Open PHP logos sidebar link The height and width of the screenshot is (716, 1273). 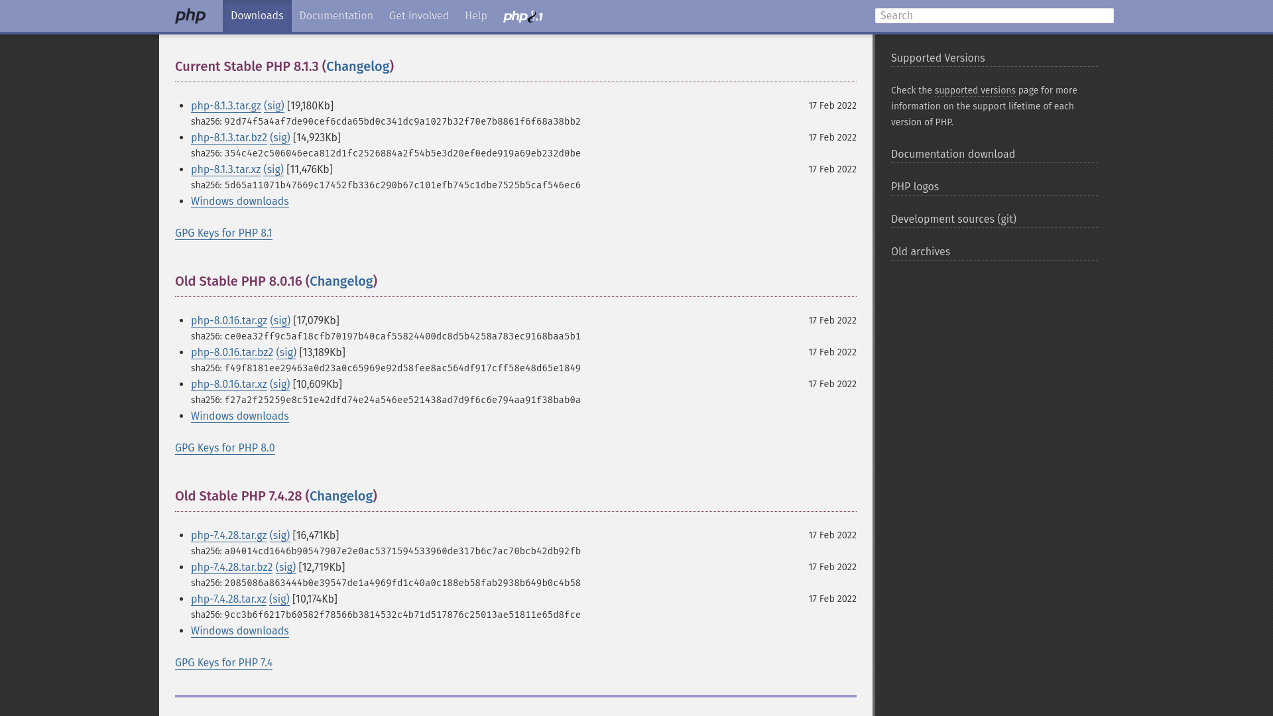[915, 187]
